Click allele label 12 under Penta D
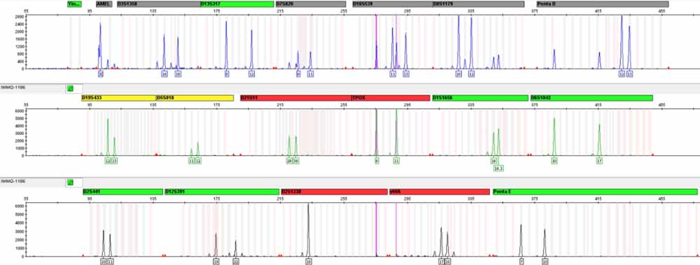The width and height of the screenshot is (700, 265). (622, 73)
